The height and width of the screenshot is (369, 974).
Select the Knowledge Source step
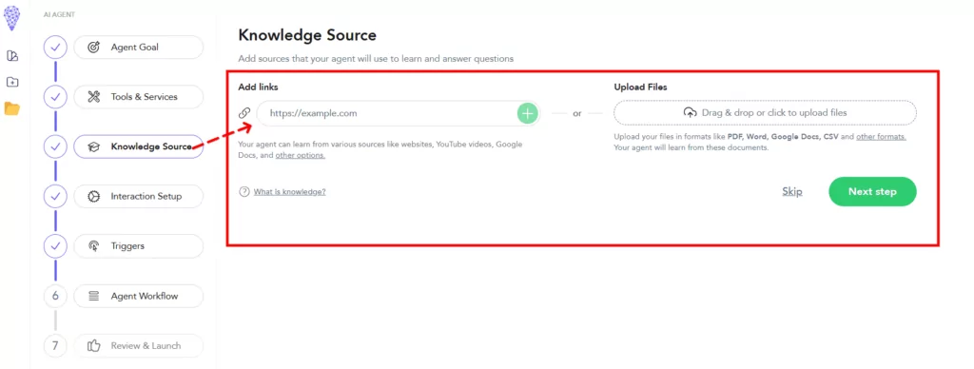pyautogui.click(x=139, y=146)
